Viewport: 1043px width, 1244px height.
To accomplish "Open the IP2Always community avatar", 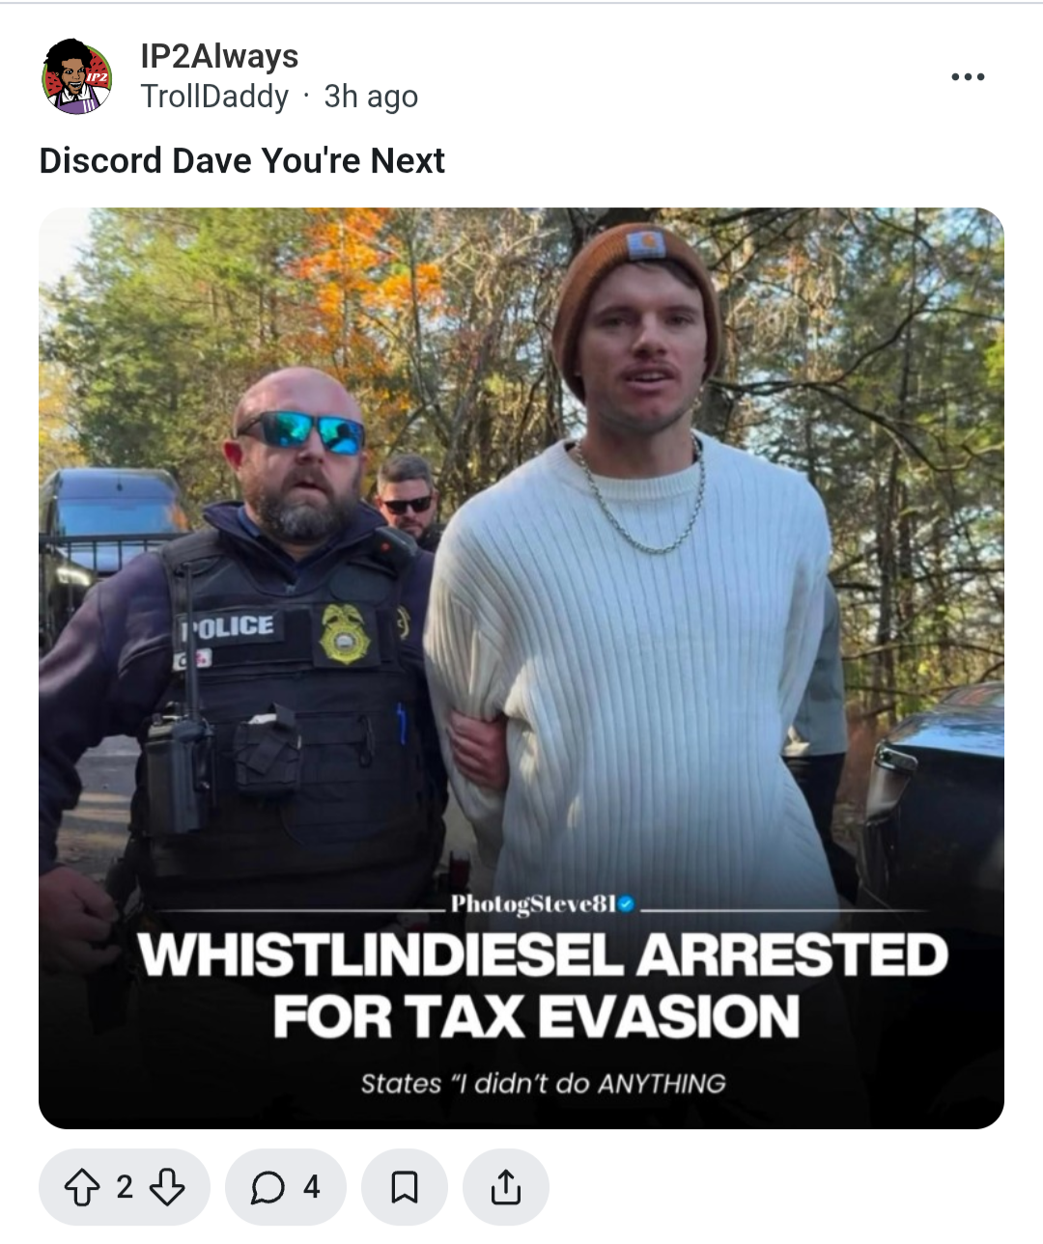I will point(77,76).
